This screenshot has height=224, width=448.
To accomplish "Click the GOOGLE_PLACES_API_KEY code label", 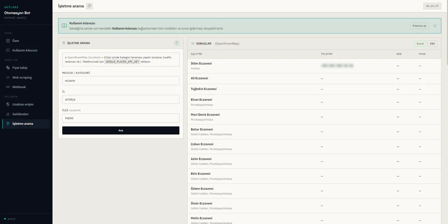I will (122, 62).
